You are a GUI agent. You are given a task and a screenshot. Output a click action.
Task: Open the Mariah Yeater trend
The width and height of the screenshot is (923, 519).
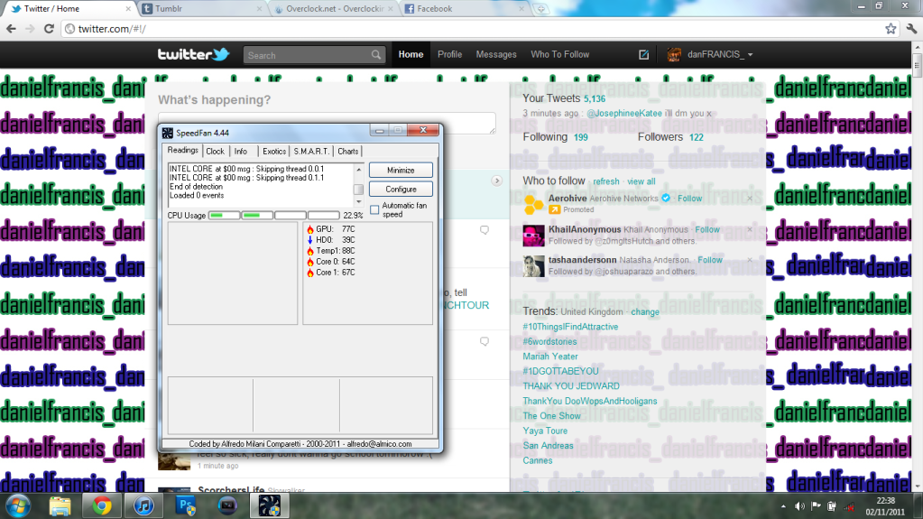pyautogui.click(x=550, y=357)
